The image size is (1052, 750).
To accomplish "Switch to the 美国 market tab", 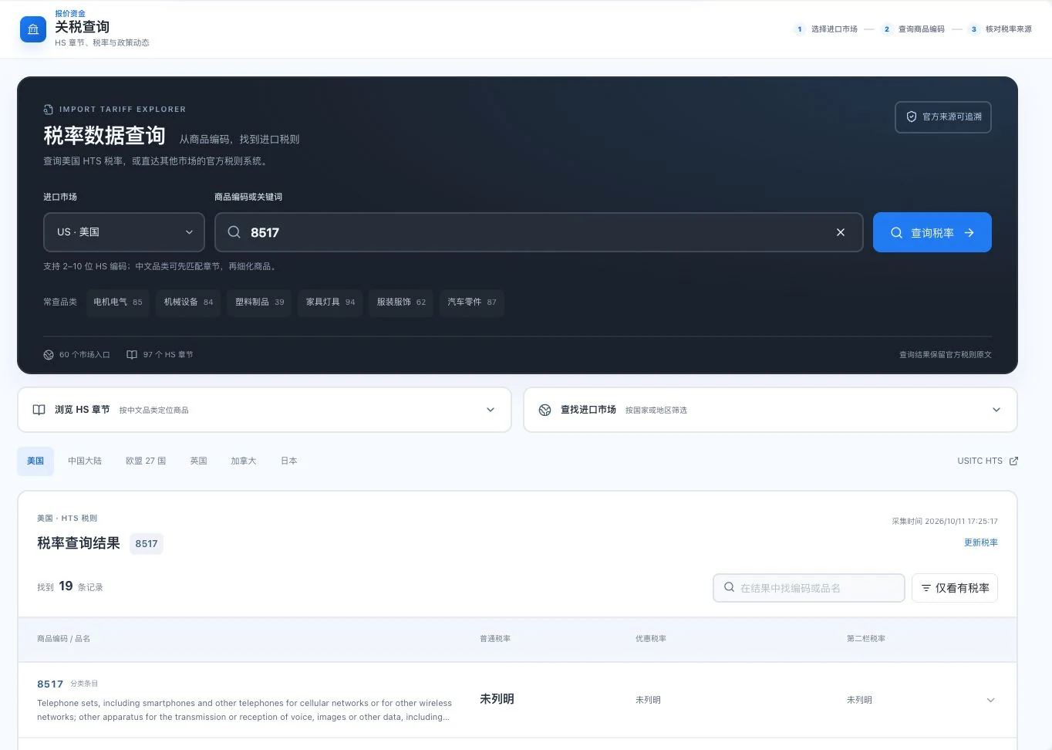I will 35,461.
